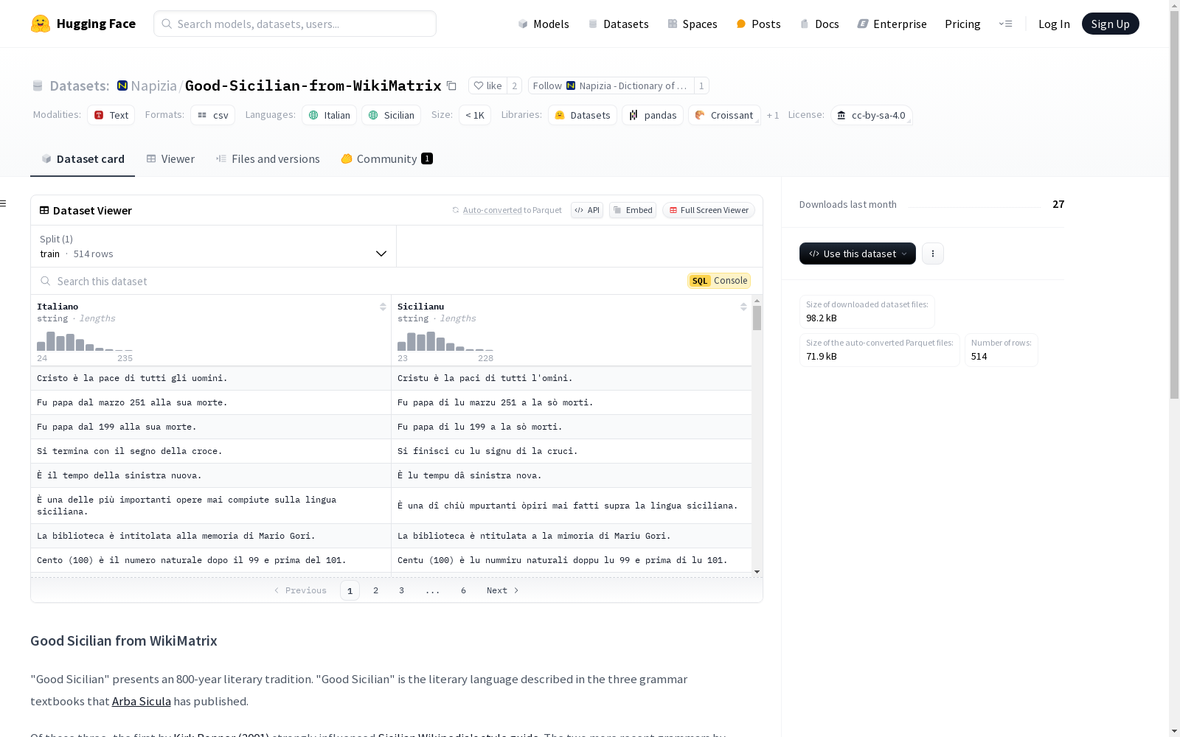Open the Models page
This screenshot has height=737, width=1180.
coord(544,24)
